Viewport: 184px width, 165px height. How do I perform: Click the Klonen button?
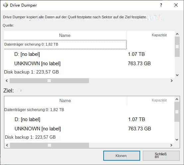(122, 156)
